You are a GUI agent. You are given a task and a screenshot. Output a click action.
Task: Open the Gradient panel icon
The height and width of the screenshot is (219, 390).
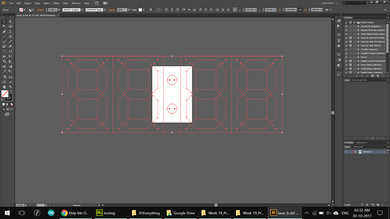click(x=339, y=60)
